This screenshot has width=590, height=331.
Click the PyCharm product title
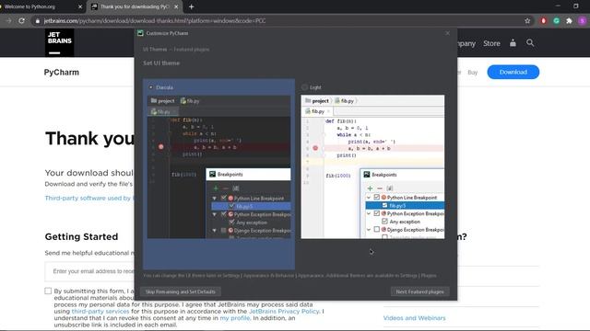pos(62,73)
